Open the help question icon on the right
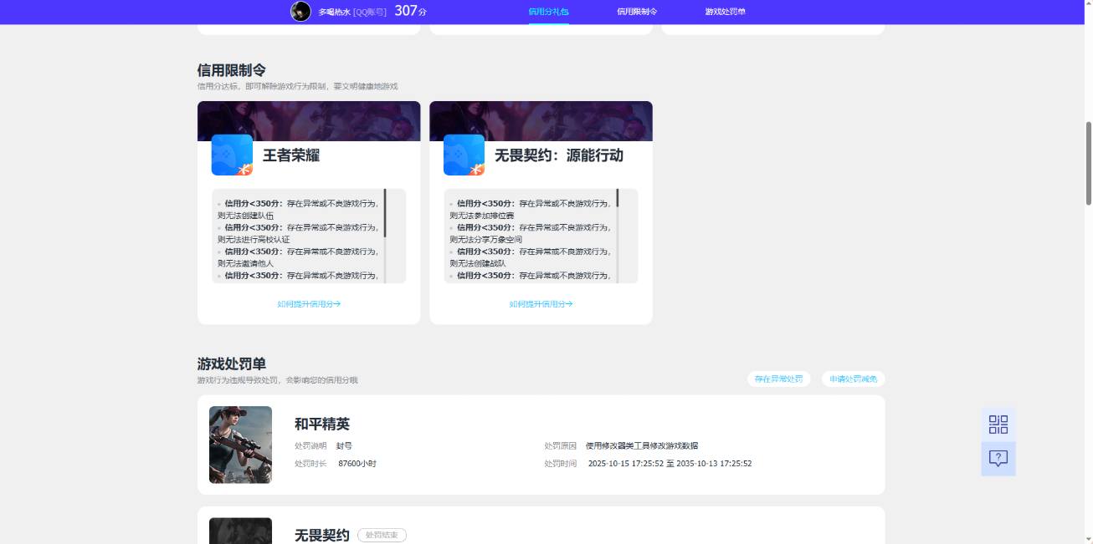 pos(998,459)
